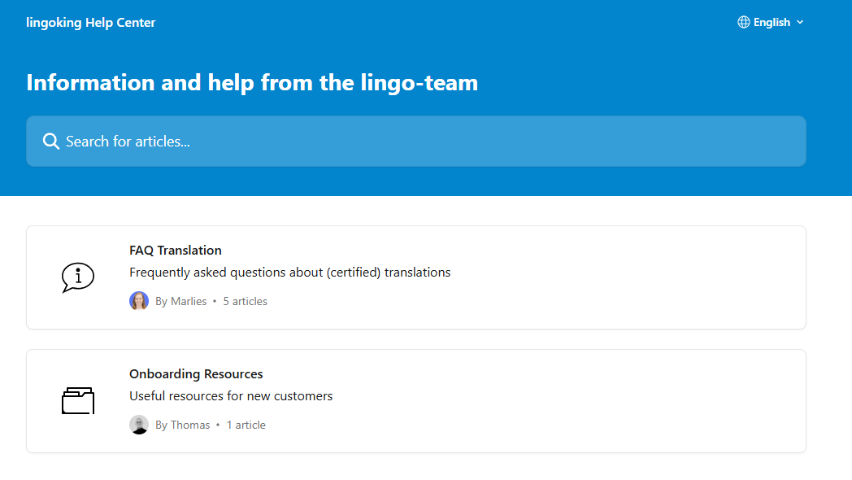Viewport: 852px width, 480px height.
Task: Select the 1 article count
Action: 246,425
